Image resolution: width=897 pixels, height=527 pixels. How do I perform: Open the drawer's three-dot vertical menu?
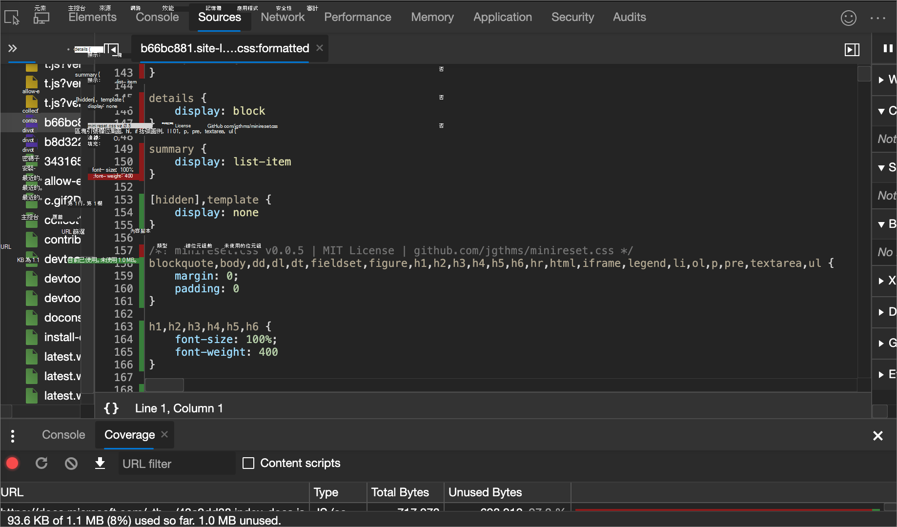click(13, 436)
